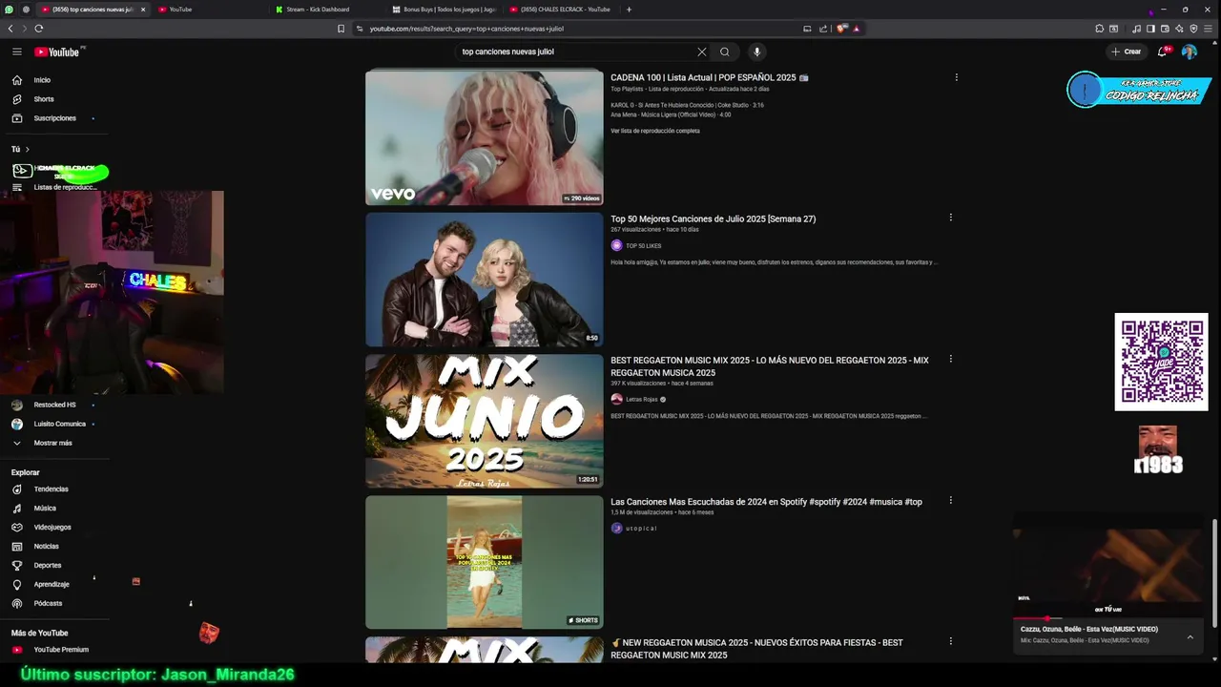The height and width of the screenshot is (687, 1221).
Task: Open the Top 50 Mejores Canciones video title
Action: (x=714, y=219)
